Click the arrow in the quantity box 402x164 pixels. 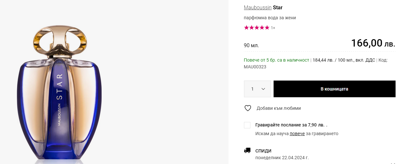point(263,89)
